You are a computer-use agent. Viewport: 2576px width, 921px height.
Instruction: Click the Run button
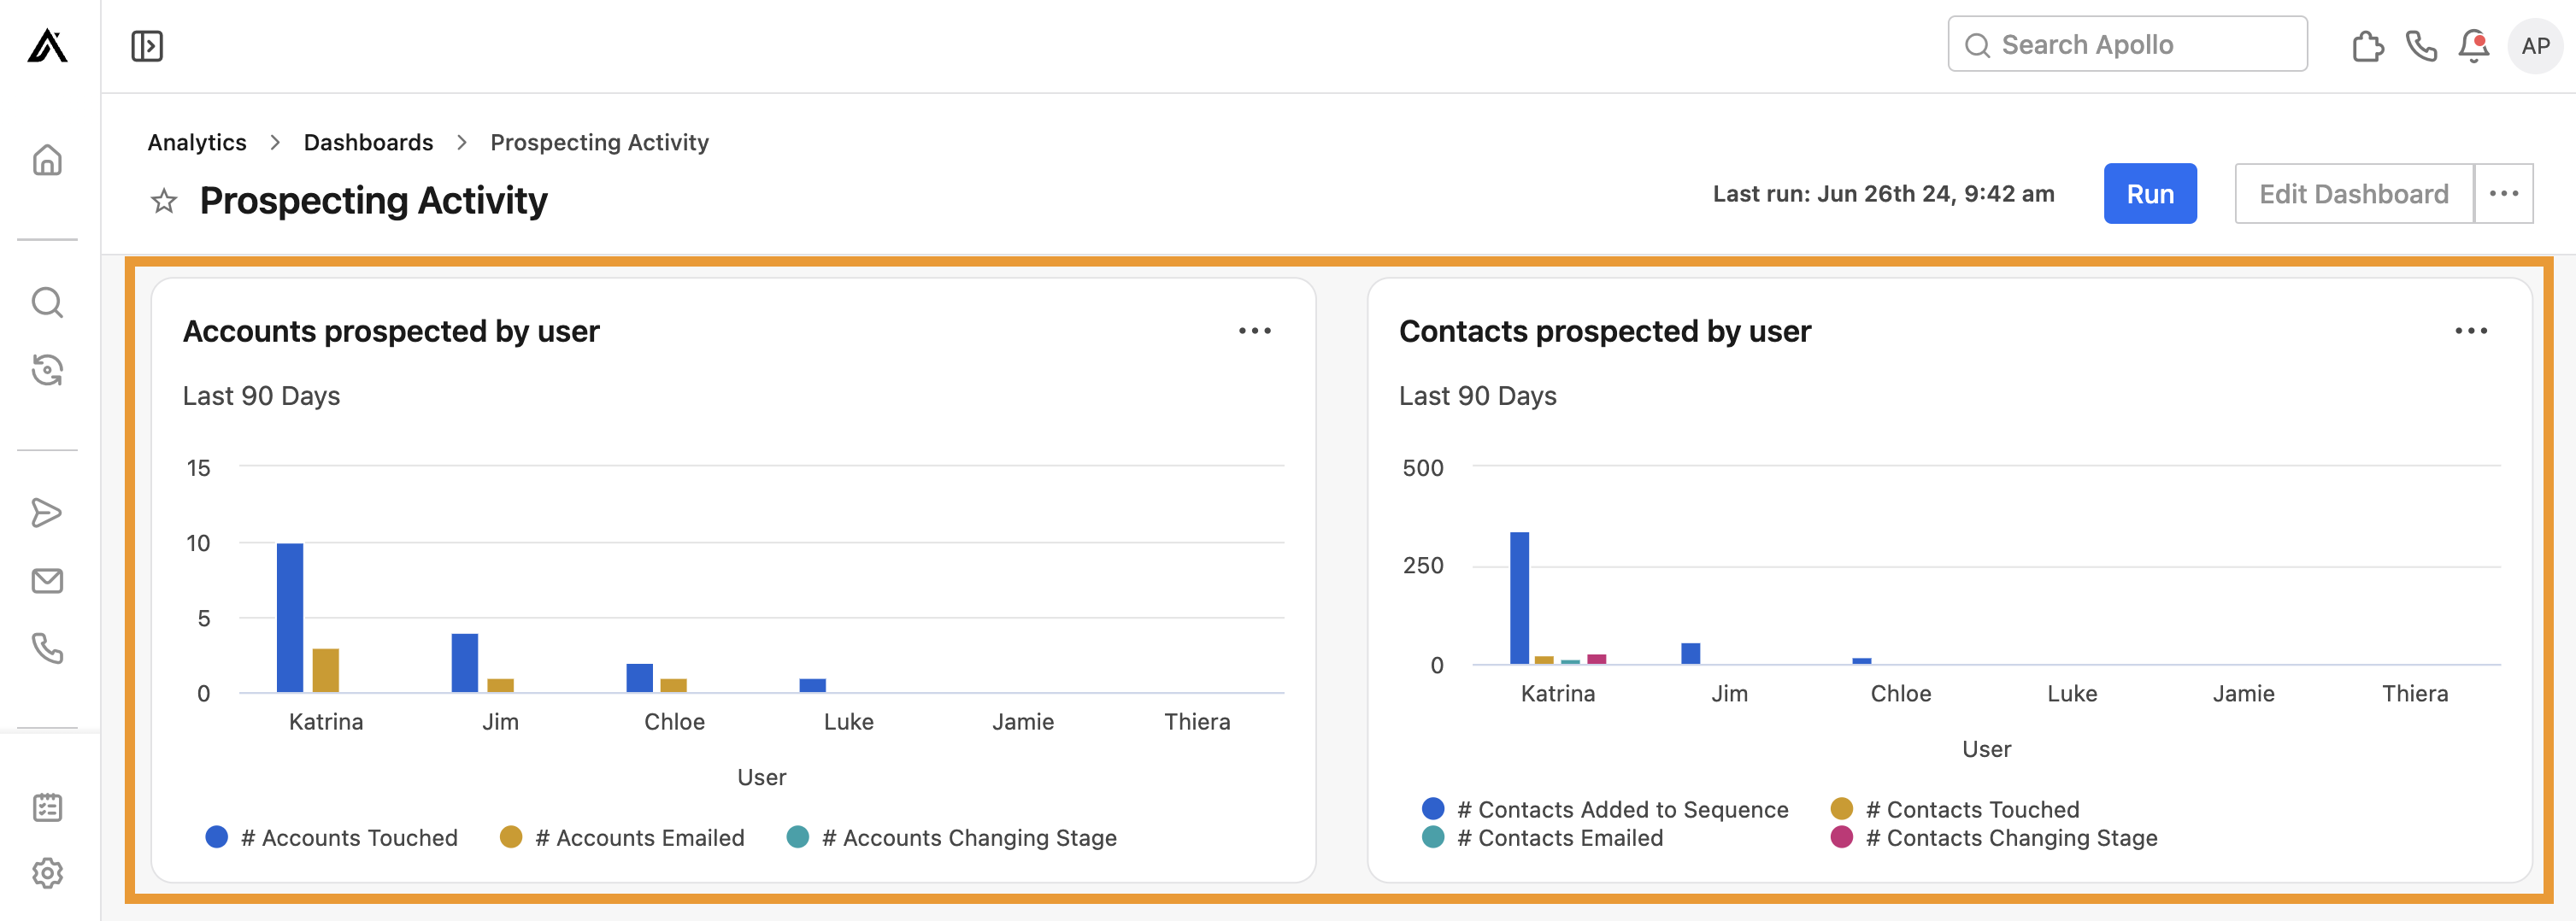tap(2150, 194)
